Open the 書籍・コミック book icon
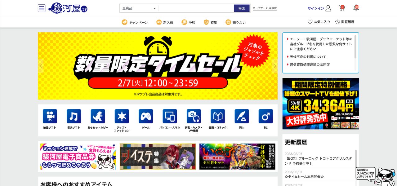The width and height of the screenshot is (397, 186). click(x=218, y=116)
